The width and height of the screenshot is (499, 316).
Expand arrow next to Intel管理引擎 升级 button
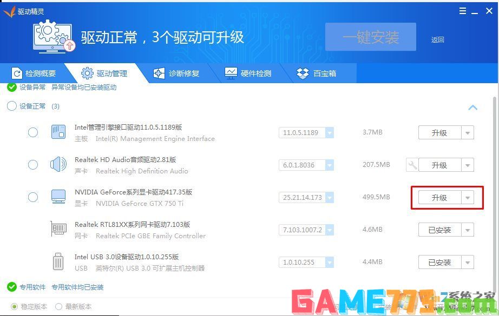tap(468, 133)
